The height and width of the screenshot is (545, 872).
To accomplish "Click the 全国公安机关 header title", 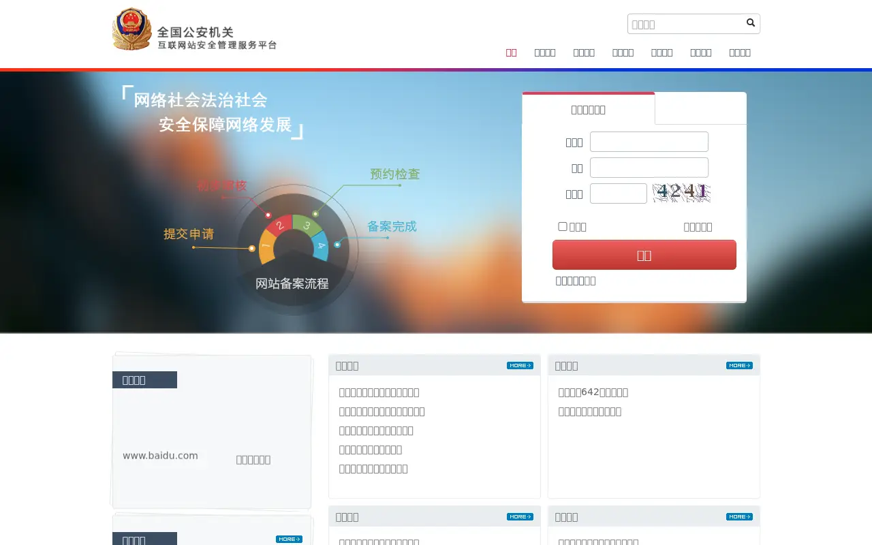I will (196, 32).
